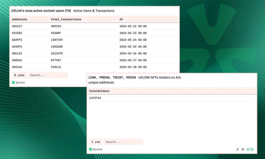Select addresses cell 581517

(x=17, y=26)
